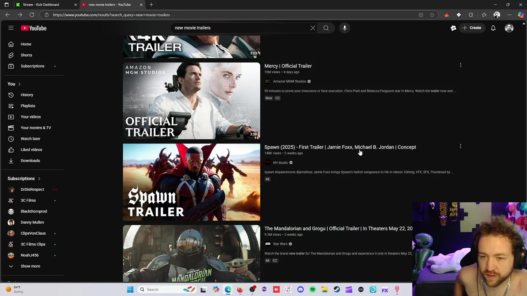This screenshot has height=296, width=527.
Task: Click the sparkle icon beside Create
Action: 453,28
